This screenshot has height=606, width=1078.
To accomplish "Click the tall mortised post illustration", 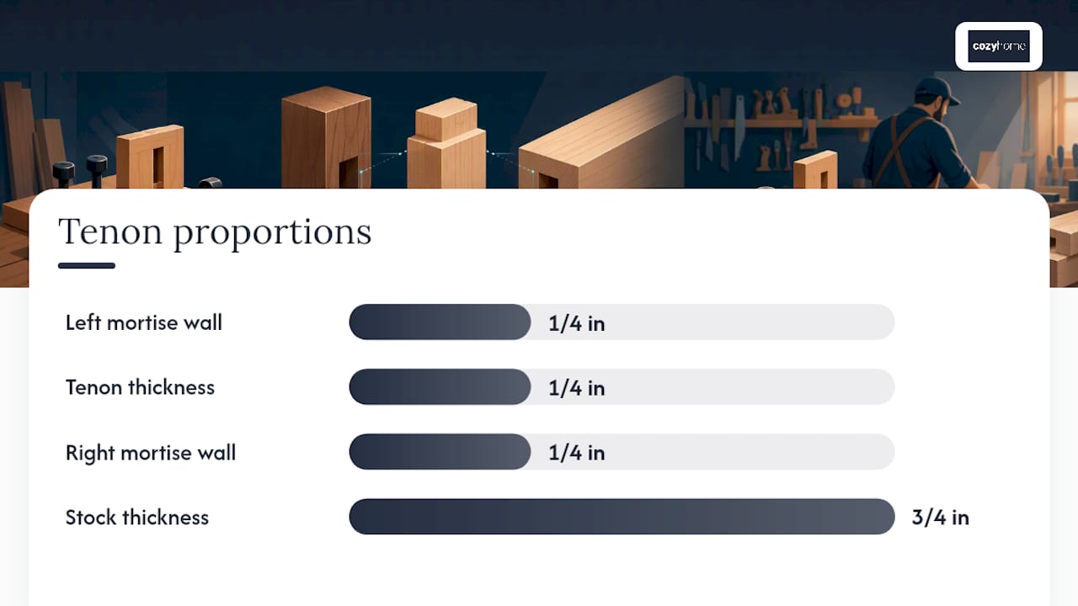I will pyautogui.click(x=326, y=138).
